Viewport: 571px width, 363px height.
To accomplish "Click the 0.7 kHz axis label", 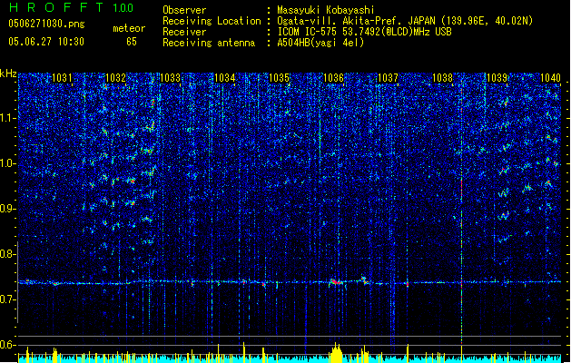I will click(x=7, y=299).
